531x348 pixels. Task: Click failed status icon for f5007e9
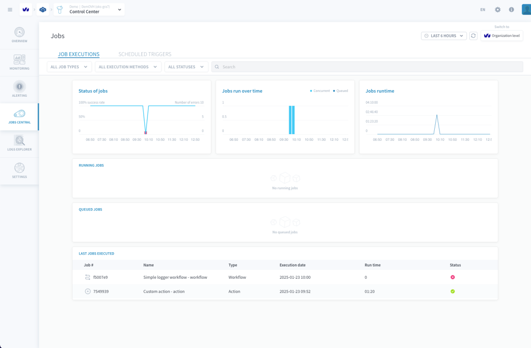point(452,277)
